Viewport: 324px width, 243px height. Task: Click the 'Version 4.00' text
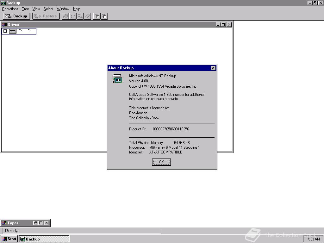(139, 81)
